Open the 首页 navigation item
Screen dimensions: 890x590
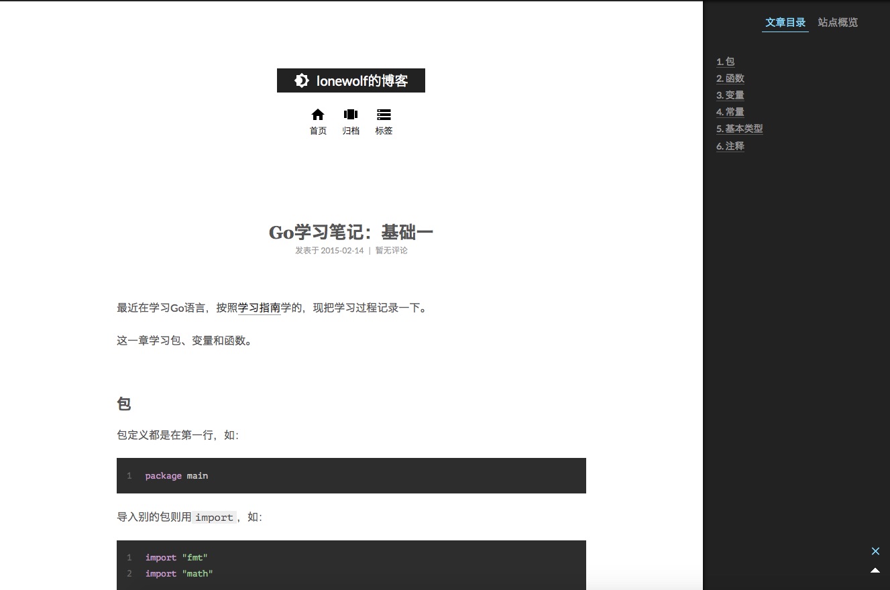click(x=318, y=130)
